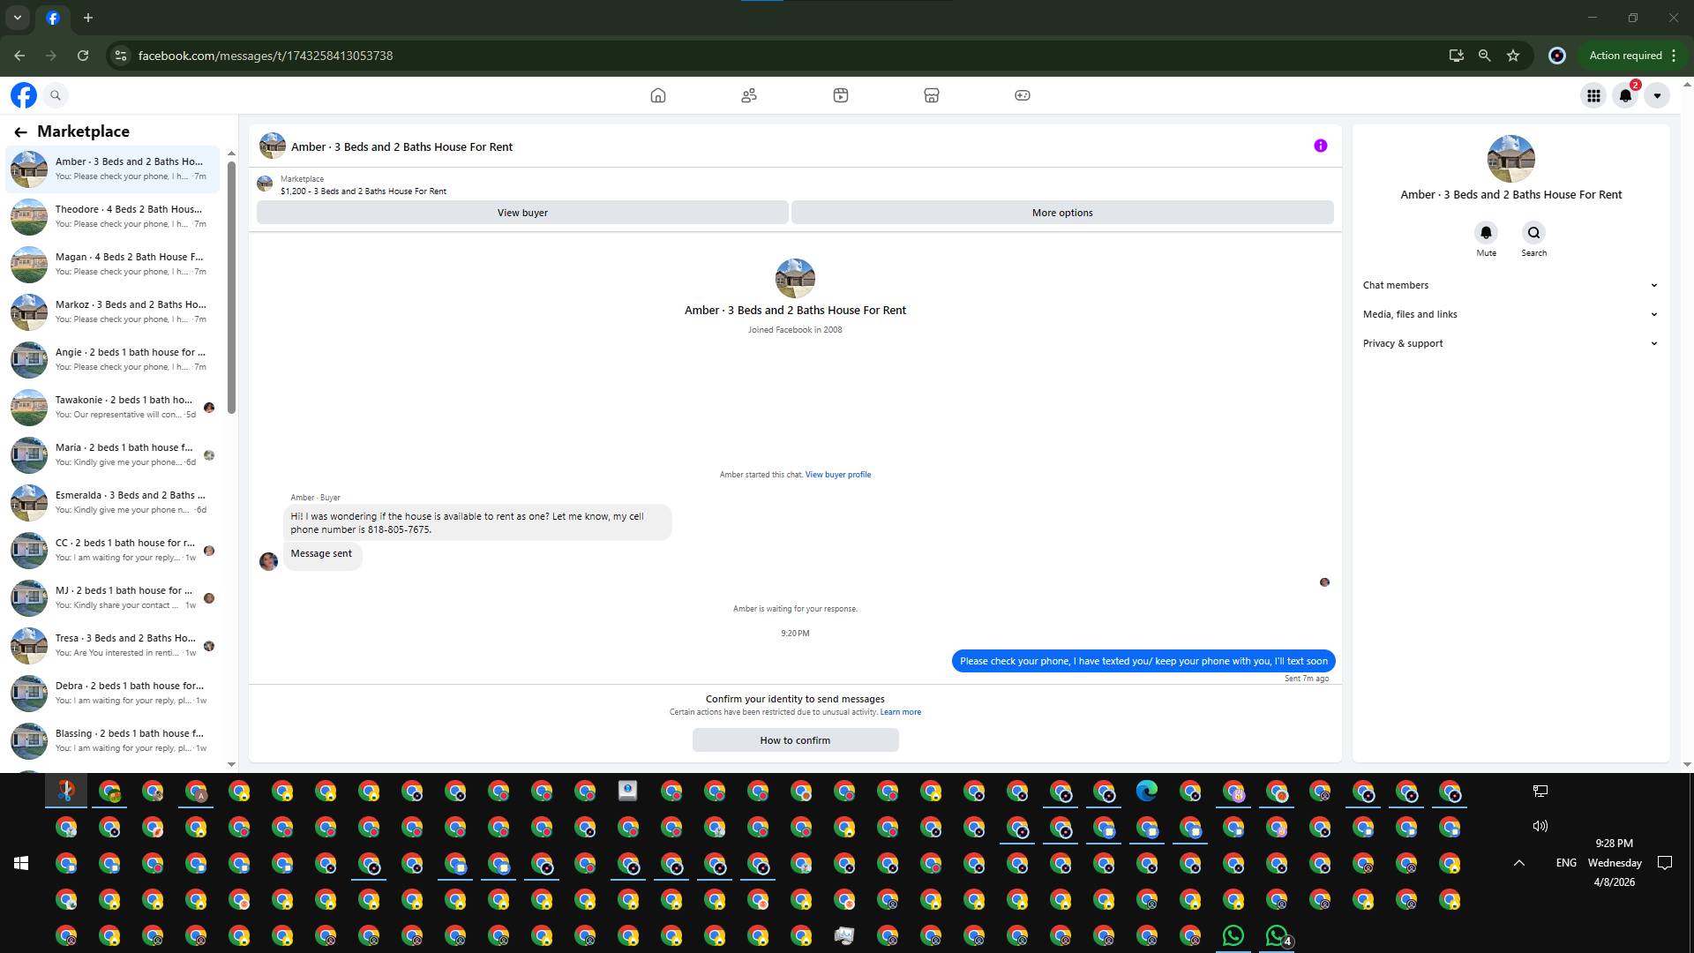The image size is (1694, 953).
Task: Open WhatsApp icon in Windows taskbar
Action: point(1233,935)
